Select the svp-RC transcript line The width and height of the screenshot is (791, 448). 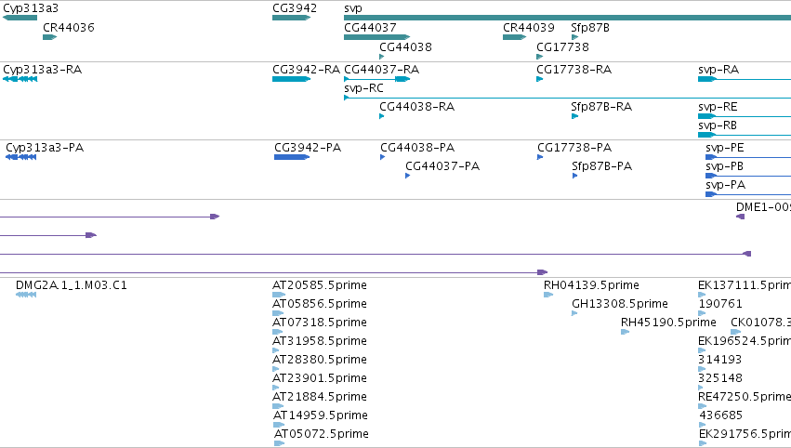pos(568,98)
